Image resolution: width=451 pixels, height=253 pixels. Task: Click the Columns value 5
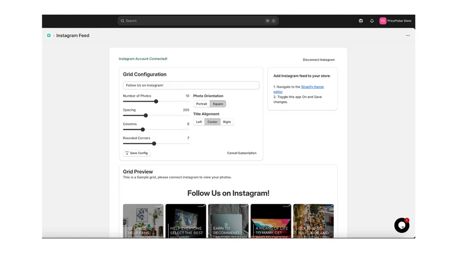coord(188,124)
